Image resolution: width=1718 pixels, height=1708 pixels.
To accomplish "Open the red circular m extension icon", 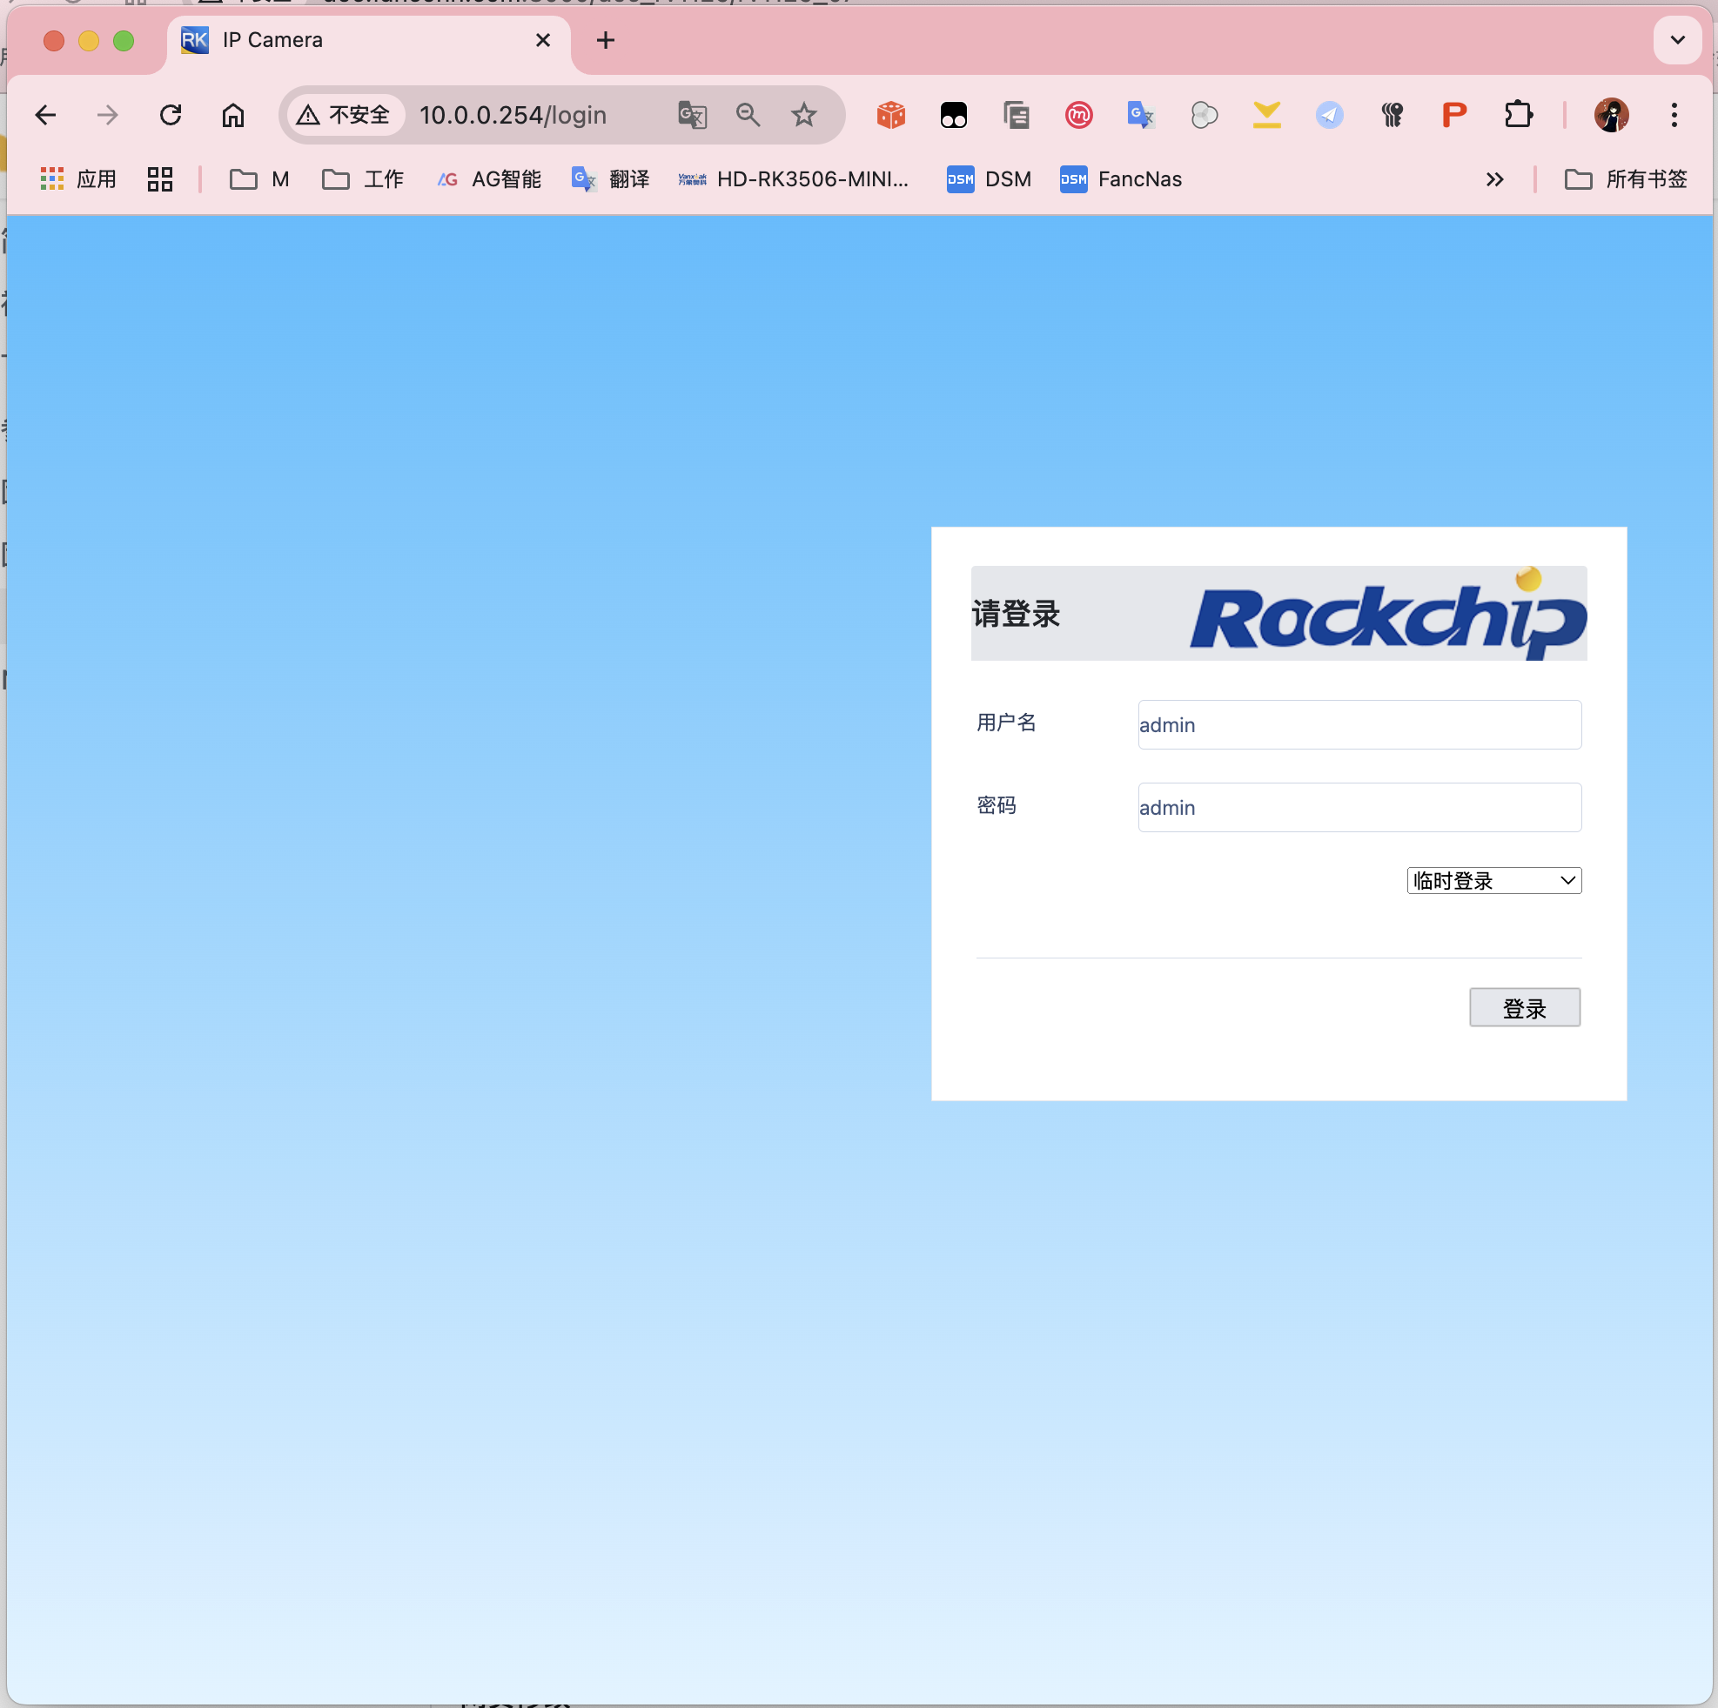I will pyautogui.click(x=1078, y=115).
